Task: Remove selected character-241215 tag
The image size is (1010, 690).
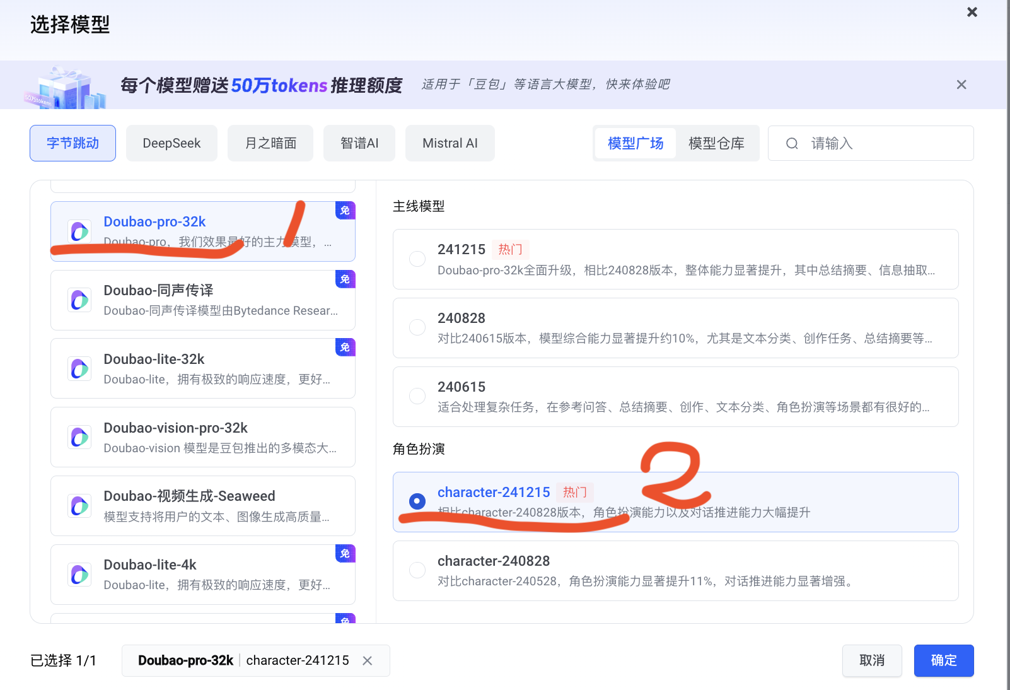Action: click(368, 660)
